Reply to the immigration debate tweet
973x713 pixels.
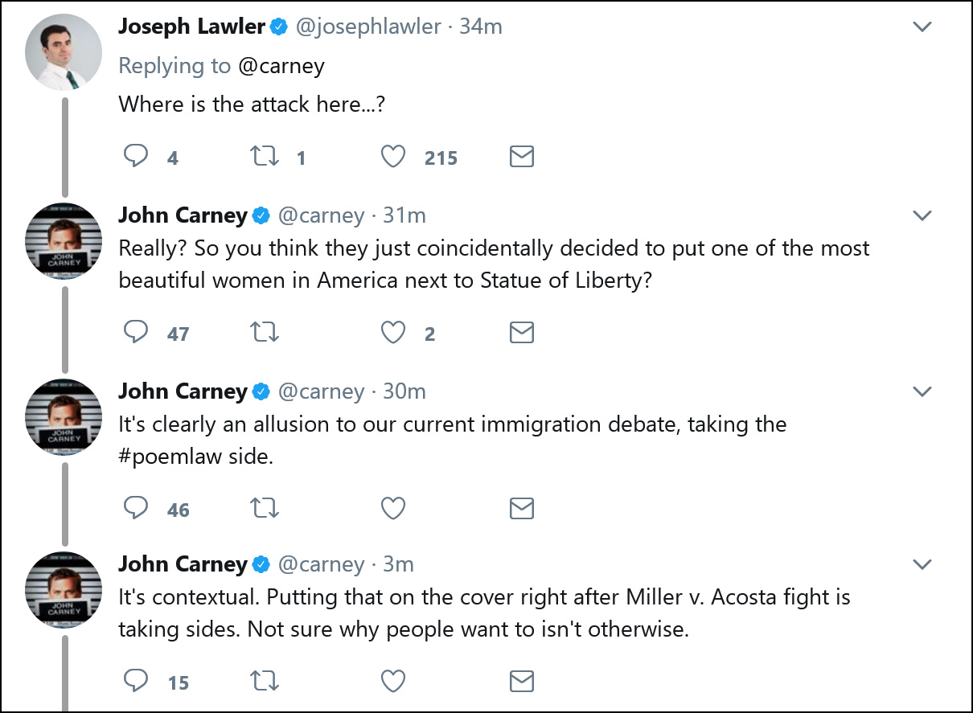(x=137, y=508)
